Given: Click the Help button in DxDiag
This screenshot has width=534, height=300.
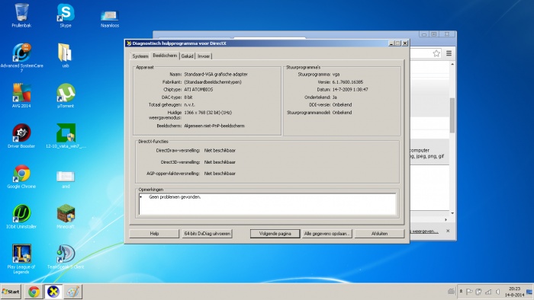Looking at the screenshot, I should click(154, 234).
